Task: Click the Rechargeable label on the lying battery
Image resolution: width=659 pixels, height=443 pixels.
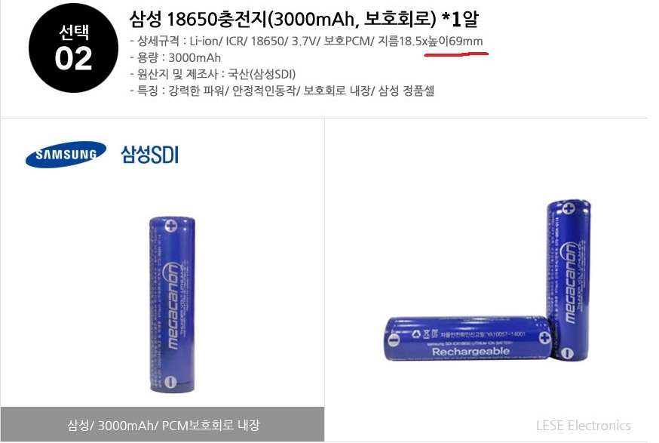Action: click(470, 351)
